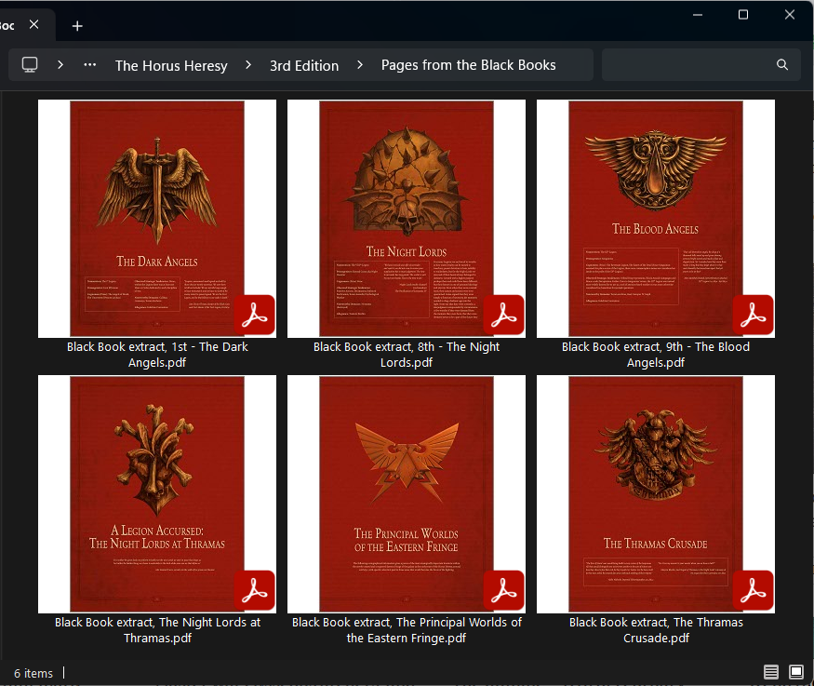This screenshot has height=686, width=814.
Task: Show hidden breadcrumb folders via ellipsis
Action: tap(90, 65)
